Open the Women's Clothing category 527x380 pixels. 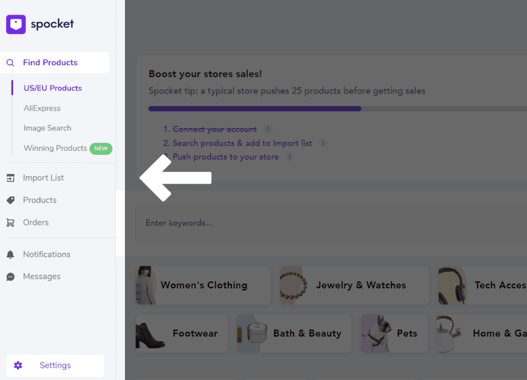[203, 285]
